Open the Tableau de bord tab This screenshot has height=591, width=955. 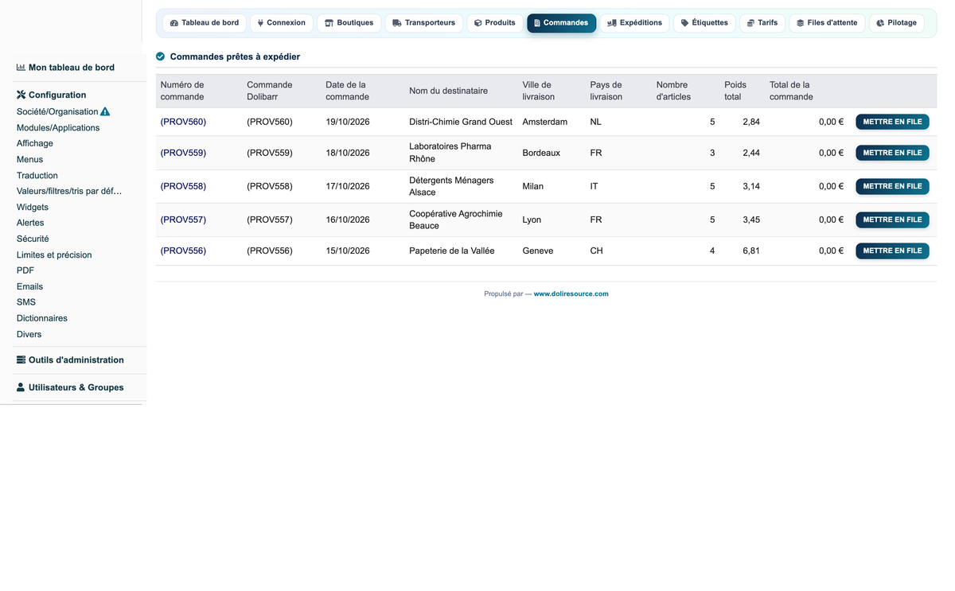[x=205, y=23]
